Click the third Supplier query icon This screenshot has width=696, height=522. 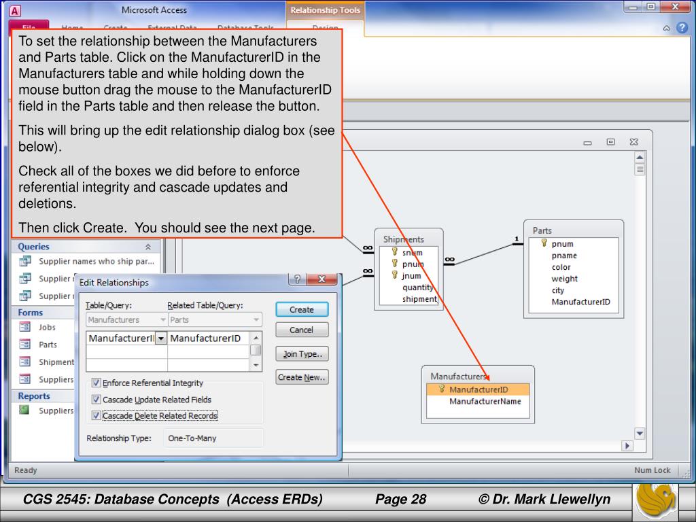[x=25, y=296]
